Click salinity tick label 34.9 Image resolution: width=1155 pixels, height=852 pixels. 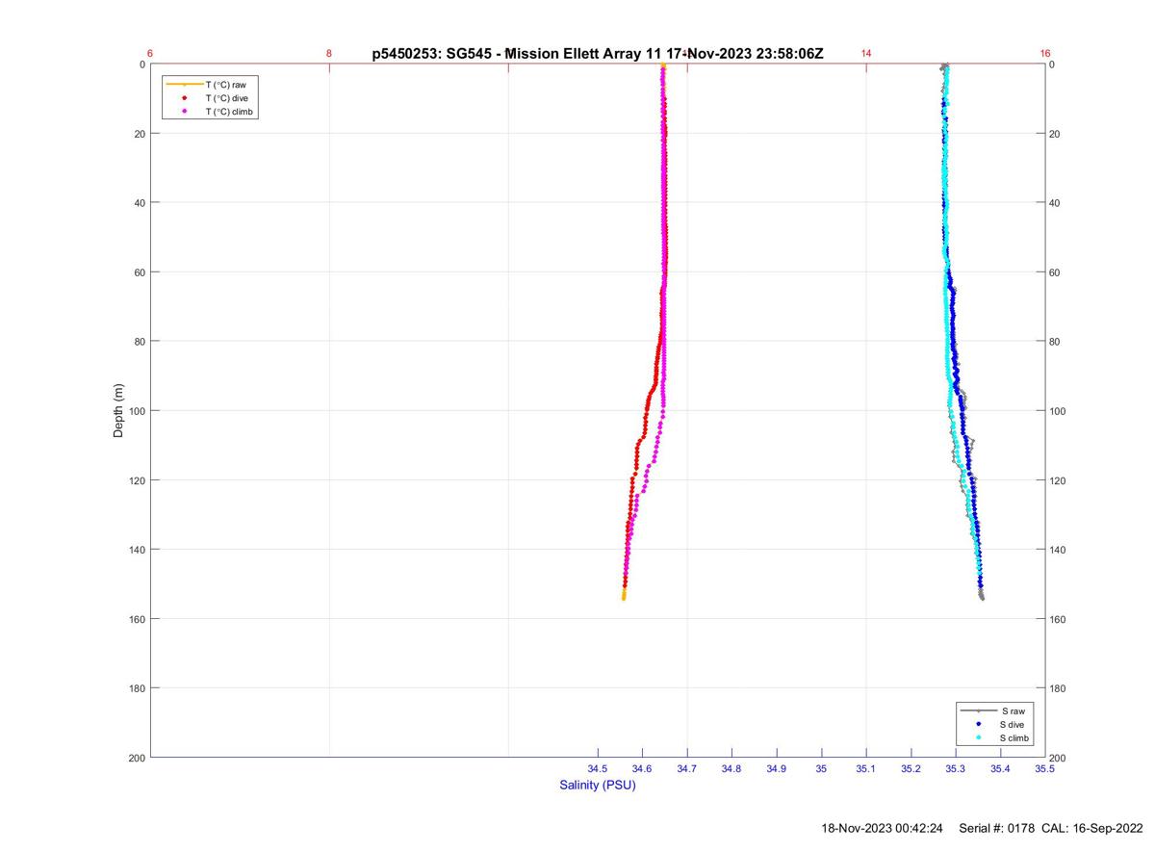click(777, 768)
